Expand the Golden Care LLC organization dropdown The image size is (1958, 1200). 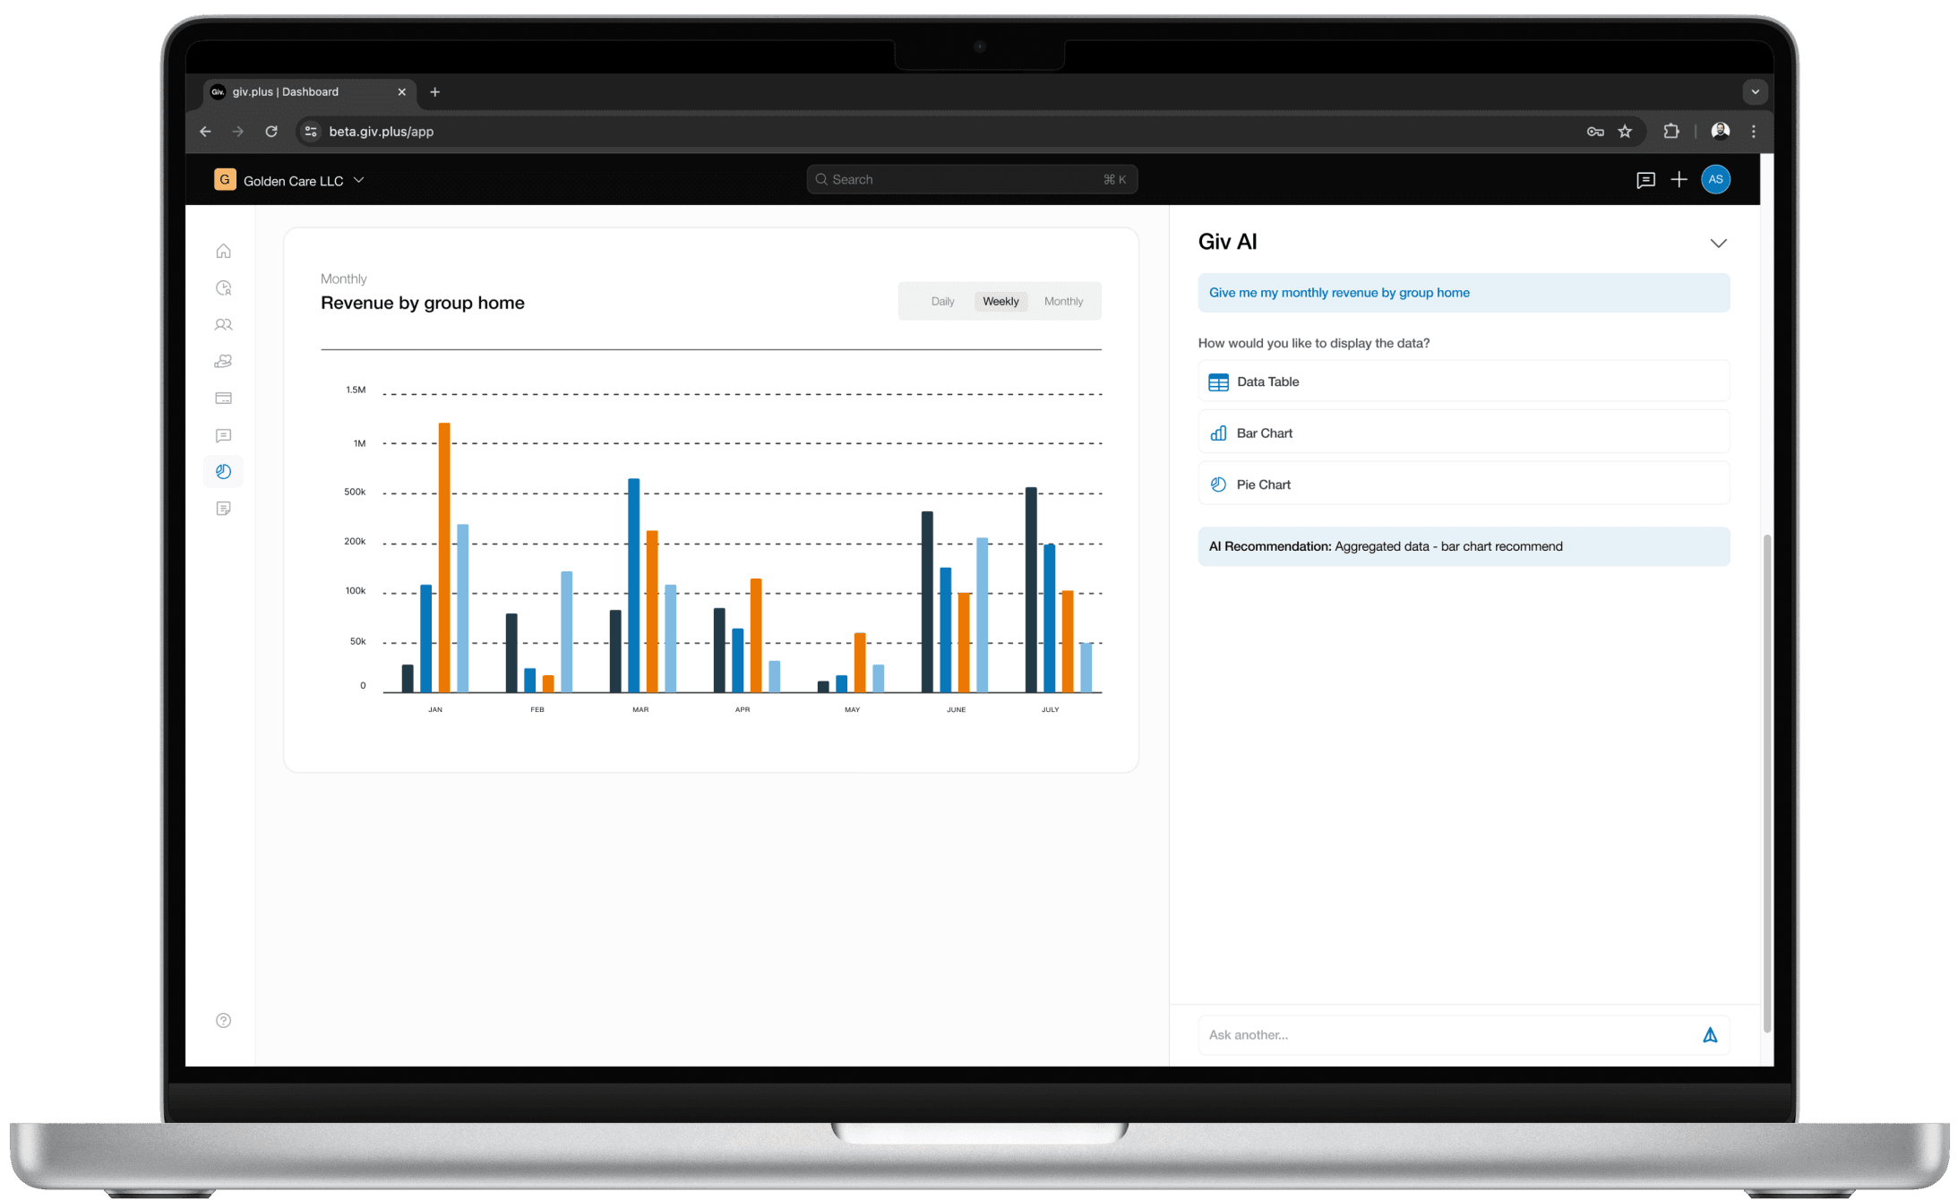pyautogui.click(x=359, y=180)
